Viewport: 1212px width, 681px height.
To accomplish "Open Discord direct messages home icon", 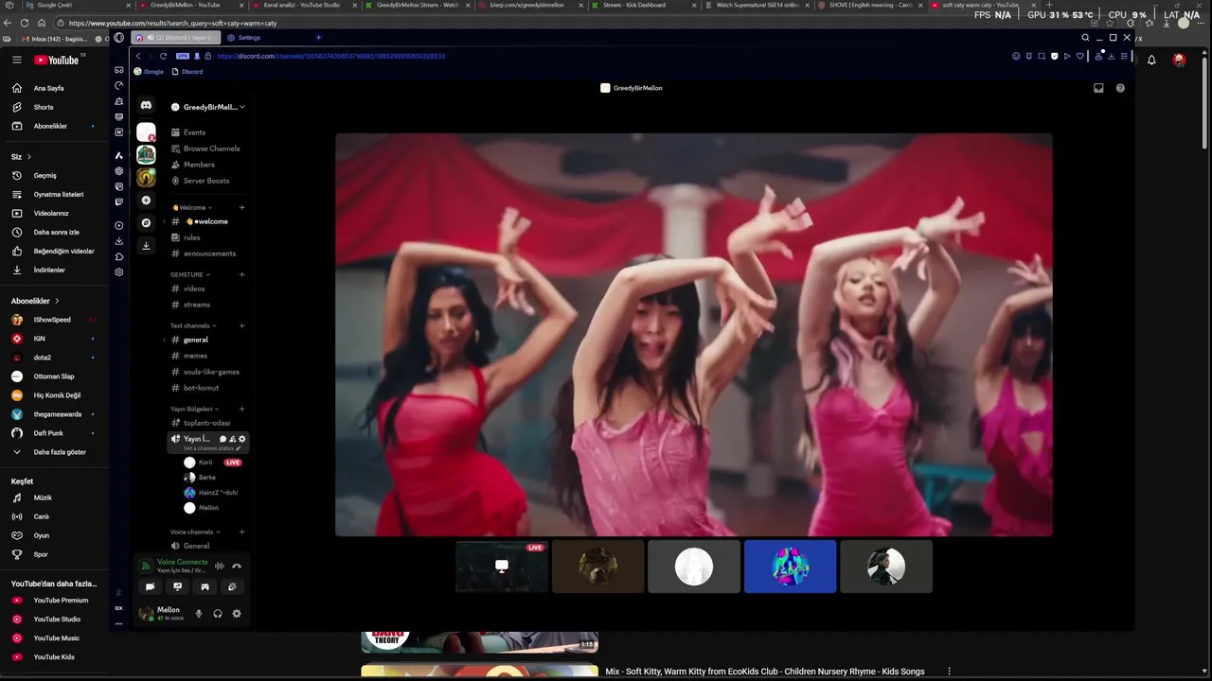I will pyautogui.click(x=146, y=106).
